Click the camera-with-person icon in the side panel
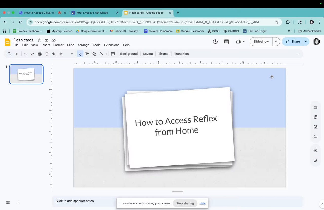This screenshot has width=324, height=210. [315, 160]
